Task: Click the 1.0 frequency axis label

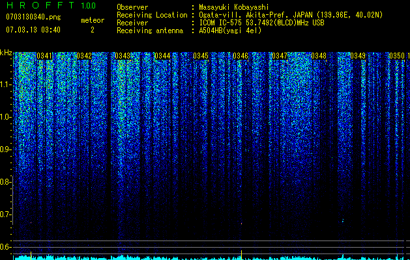Action: click(5, 117)
